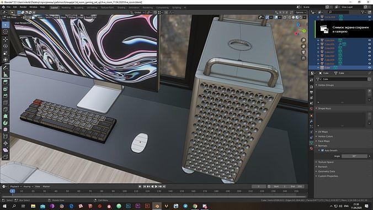Hide Cube.011 with its eye icon
This screenshot has width=373, height=210.
point(370,64)
